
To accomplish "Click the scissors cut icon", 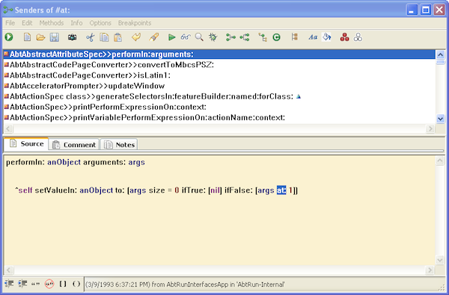I will click(91, 37).
